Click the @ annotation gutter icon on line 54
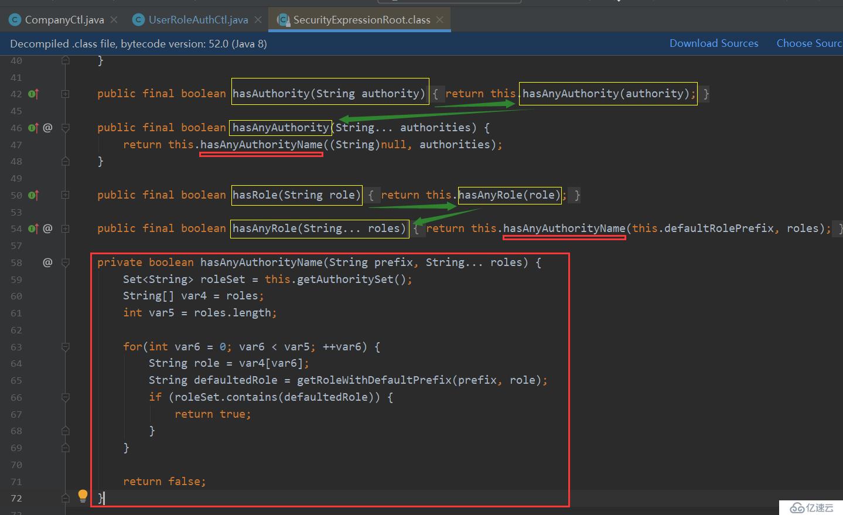This screenshot has height=515, width=843. click(x=47, y=228)
